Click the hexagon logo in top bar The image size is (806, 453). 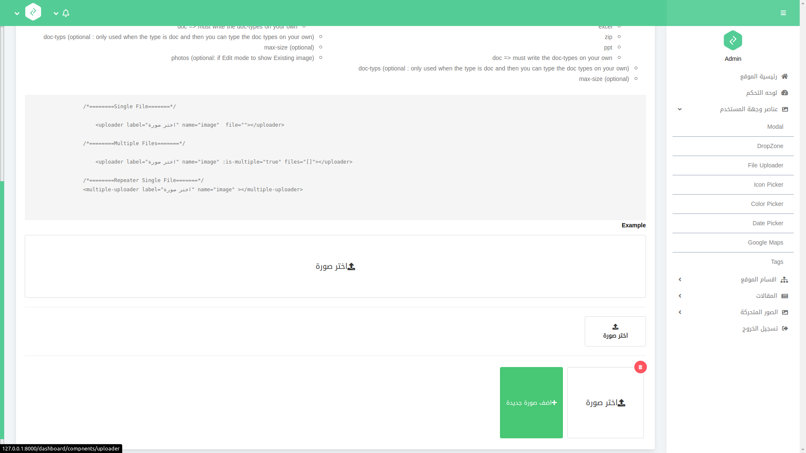[x=33, y=12]
